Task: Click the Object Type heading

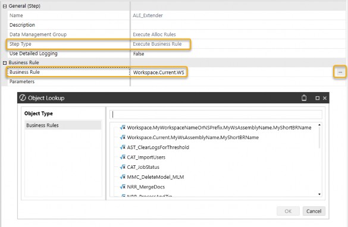Action: pos(39,113)
